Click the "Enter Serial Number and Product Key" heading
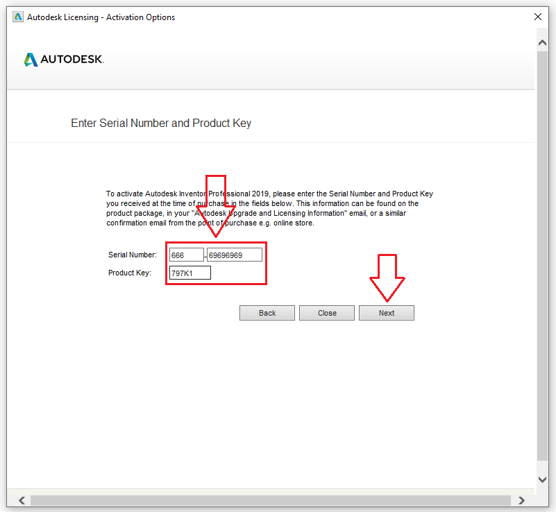Image resolution: width=556 pixels, height=512 pixels. click(x=161, y=123)
